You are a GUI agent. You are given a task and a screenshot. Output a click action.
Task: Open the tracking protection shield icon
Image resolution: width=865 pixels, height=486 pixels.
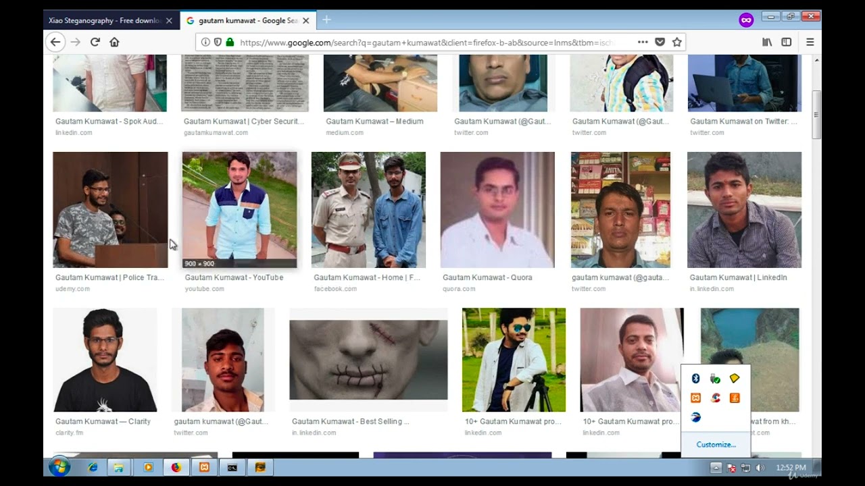point(218,42)
